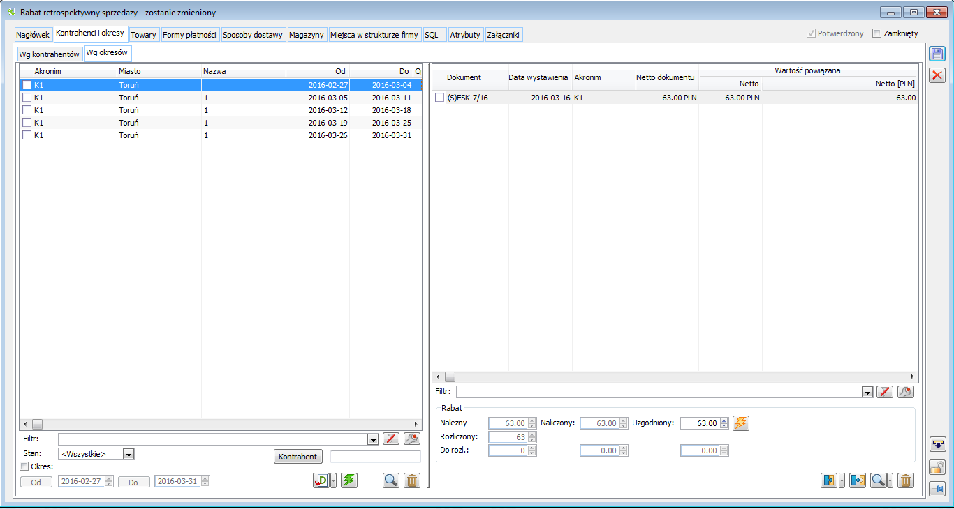
Task: Expand the left Filtr combo box arrow
Action: 373,439
